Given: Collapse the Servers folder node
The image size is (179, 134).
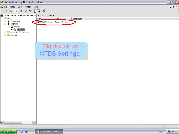Looking at the screenshot, I should [8, 27].
